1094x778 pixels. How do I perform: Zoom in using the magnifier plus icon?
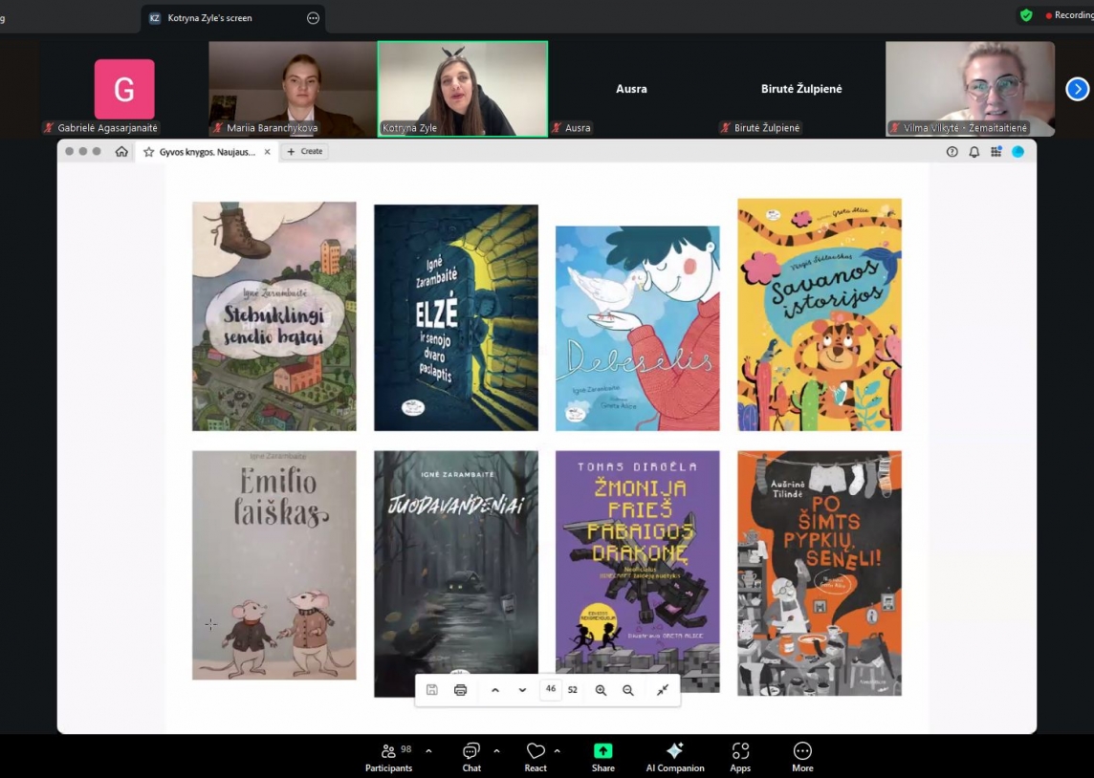601,690
